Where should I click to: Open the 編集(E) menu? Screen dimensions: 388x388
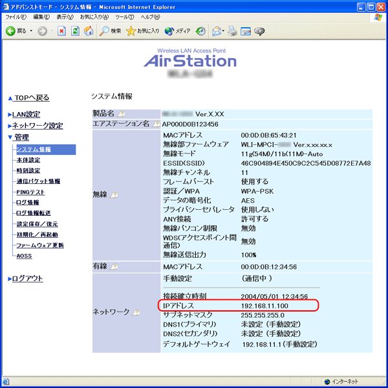click(x=41, y=17)
